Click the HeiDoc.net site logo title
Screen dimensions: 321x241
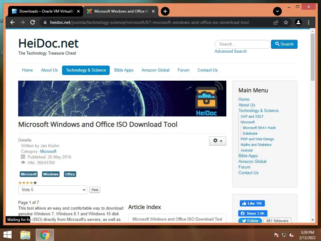pyautogui.click(x=48, y=43)
